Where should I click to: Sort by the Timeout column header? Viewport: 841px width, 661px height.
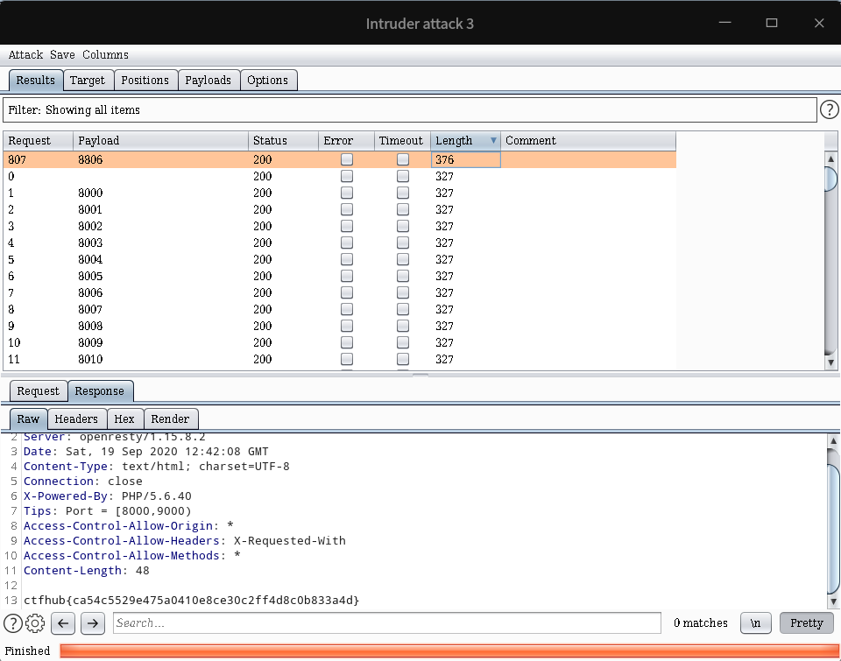pos(402,140)
